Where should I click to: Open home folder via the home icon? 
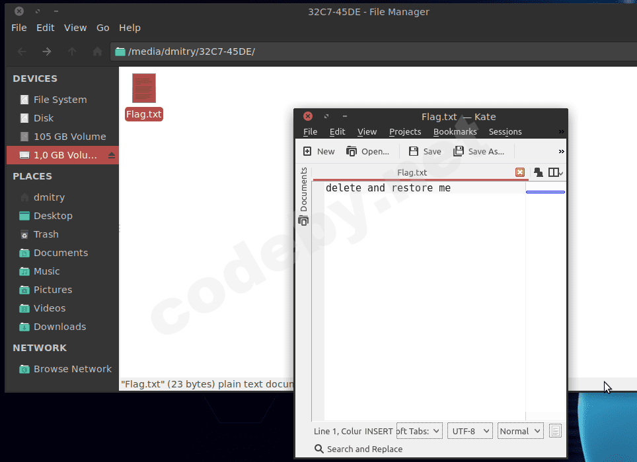(97, 50)
